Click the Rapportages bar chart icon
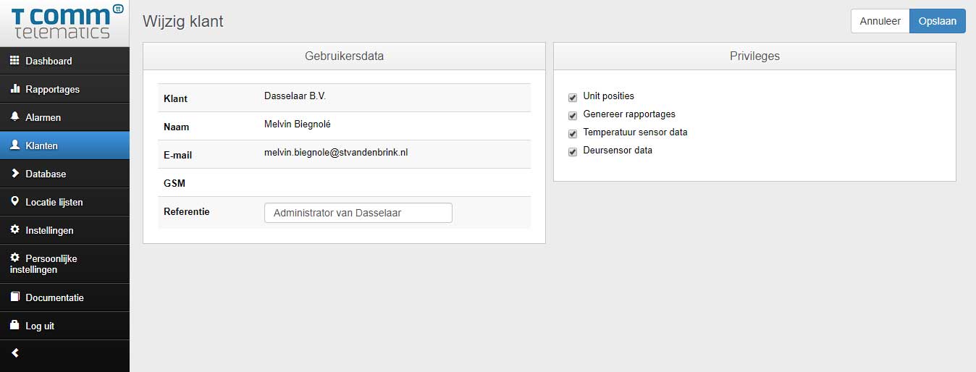This screenshot has height=372, width=976. 14,89
